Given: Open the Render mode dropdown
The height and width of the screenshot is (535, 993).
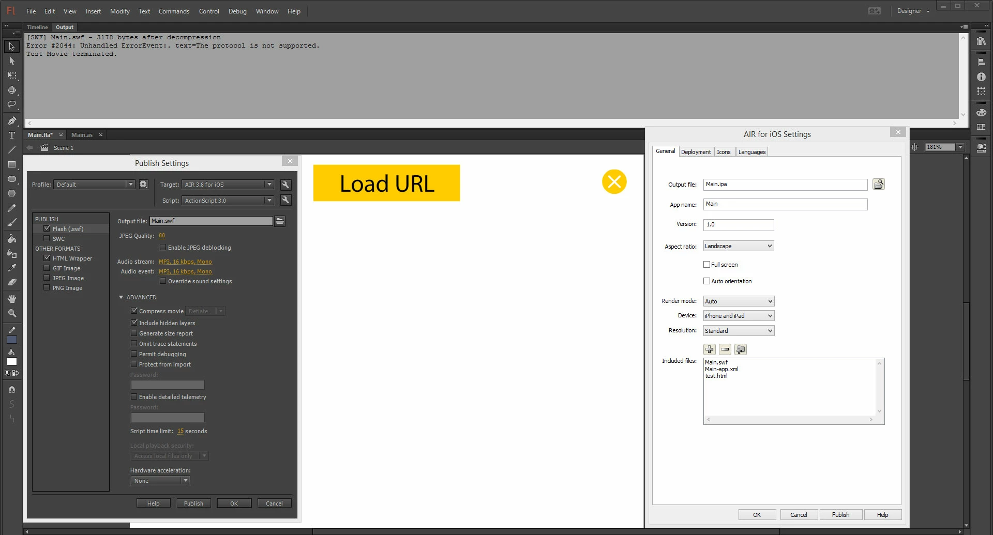Looking at the screenshot, I should 739,301.
